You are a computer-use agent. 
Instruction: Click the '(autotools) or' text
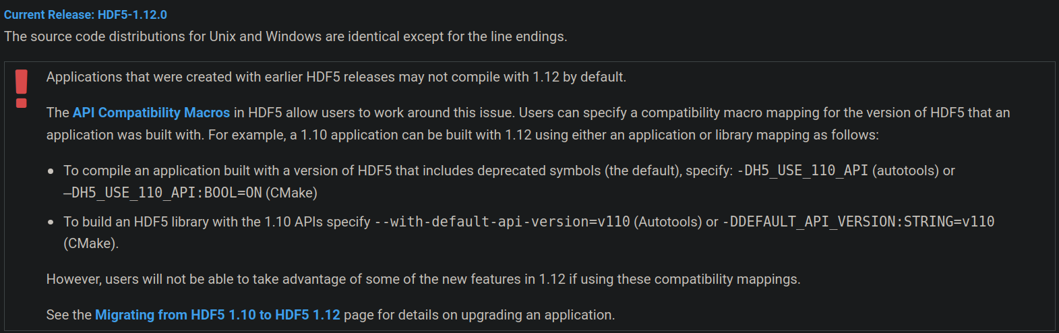913,171
